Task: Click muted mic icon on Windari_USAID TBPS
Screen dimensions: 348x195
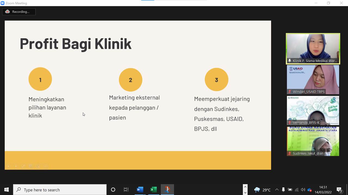Action: tap(290, 92)
